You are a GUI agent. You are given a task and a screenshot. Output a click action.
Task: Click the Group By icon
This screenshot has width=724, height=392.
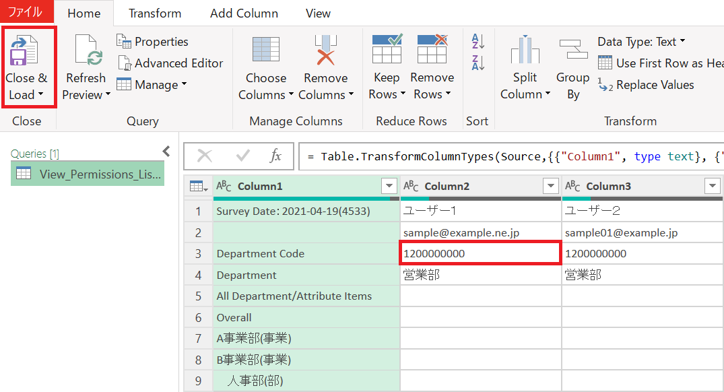pos(572,51)
